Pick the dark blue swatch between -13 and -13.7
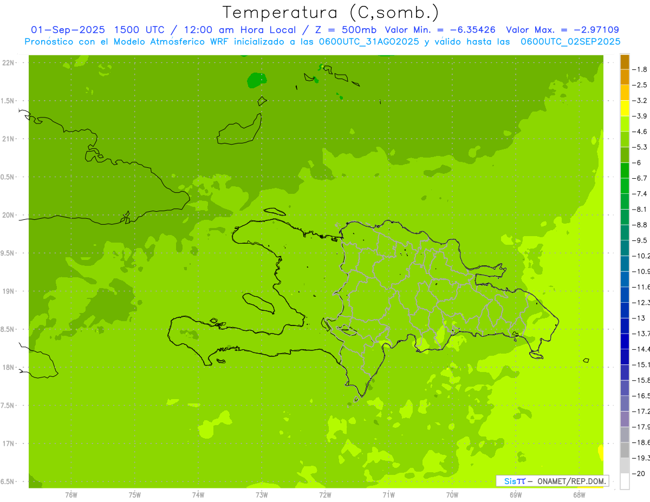The width and height of the screenshot is (650, 502). (625, 326)
